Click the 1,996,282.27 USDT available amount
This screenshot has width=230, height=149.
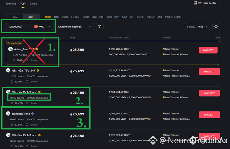120,49
